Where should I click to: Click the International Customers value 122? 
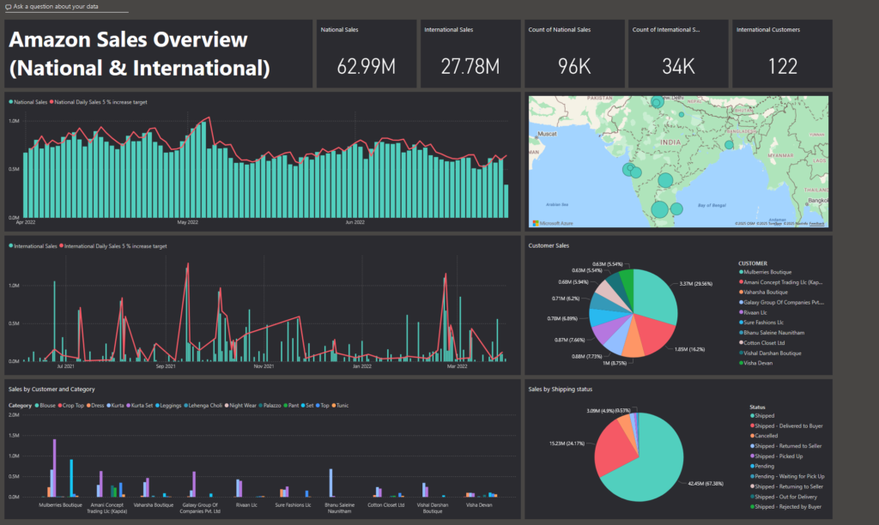(x=783, y=67)
